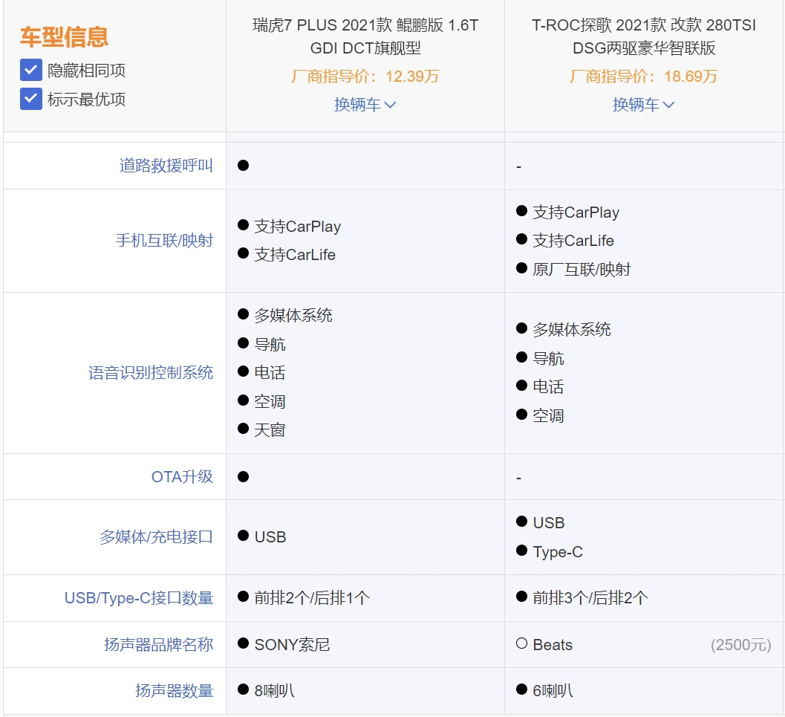Viewport: 785px width, 717px height.
Task: Click the T-ROC探歌 2021款 model title
Action: point(643,37)
